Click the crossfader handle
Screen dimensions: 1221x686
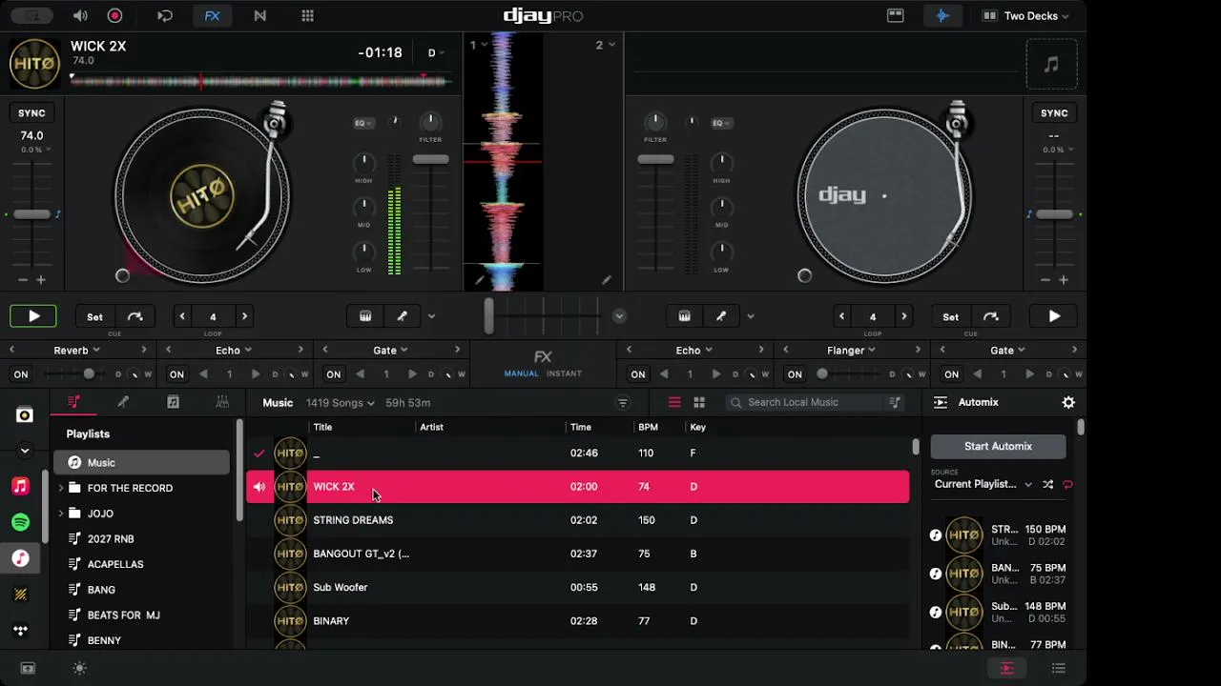[x=489, y=316]
